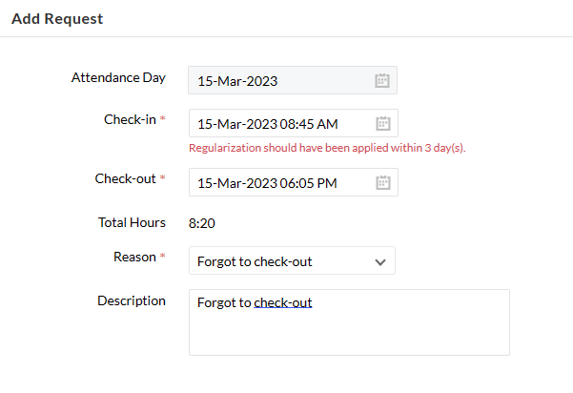
Task: Click the Check-out field label
Action: (125, 178)
